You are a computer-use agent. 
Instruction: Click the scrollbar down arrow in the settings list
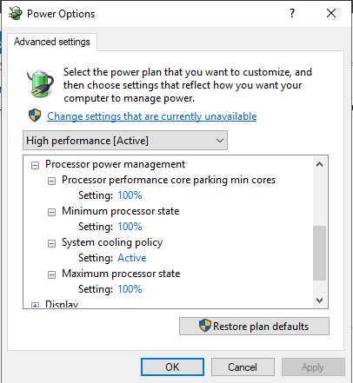pos(319,300)
